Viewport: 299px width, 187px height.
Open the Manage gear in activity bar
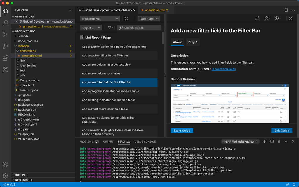point(5,176)
